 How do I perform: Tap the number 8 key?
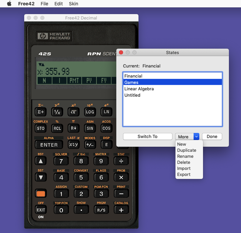[81, 161]
